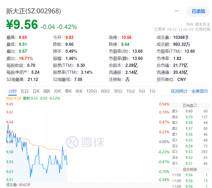Show the 120分 interval chart

tap(92, 91)
